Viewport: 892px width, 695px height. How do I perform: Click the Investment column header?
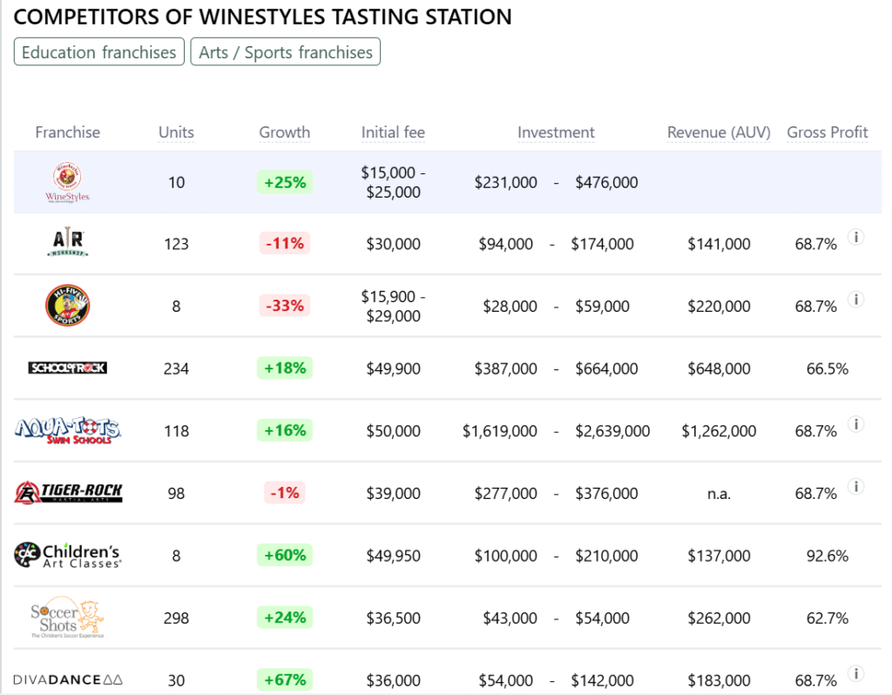click(x=556, y=132)
